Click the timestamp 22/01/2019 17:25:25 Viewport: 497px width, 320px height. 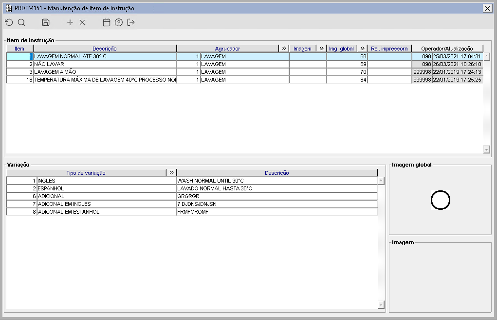coord(458,80)
